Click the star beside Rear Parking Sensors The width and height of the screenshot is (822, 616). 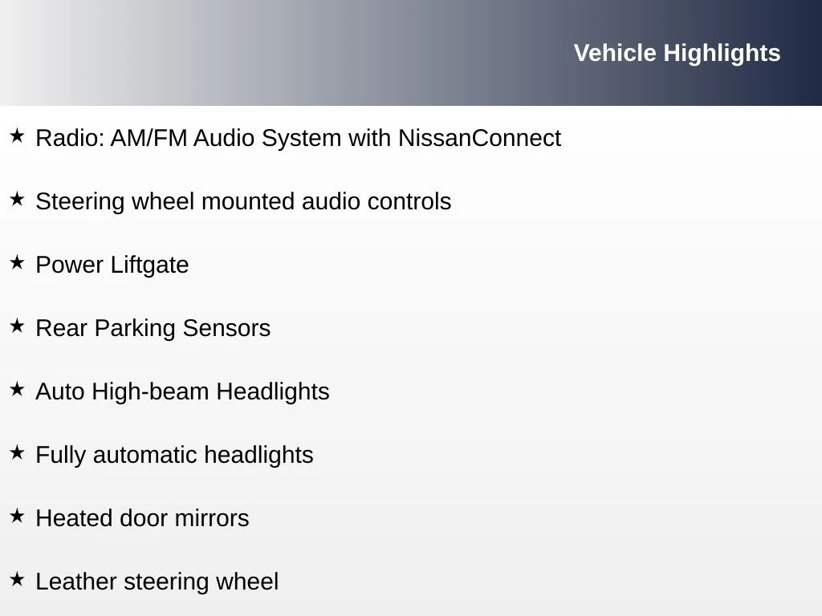(x=17, y=326)
